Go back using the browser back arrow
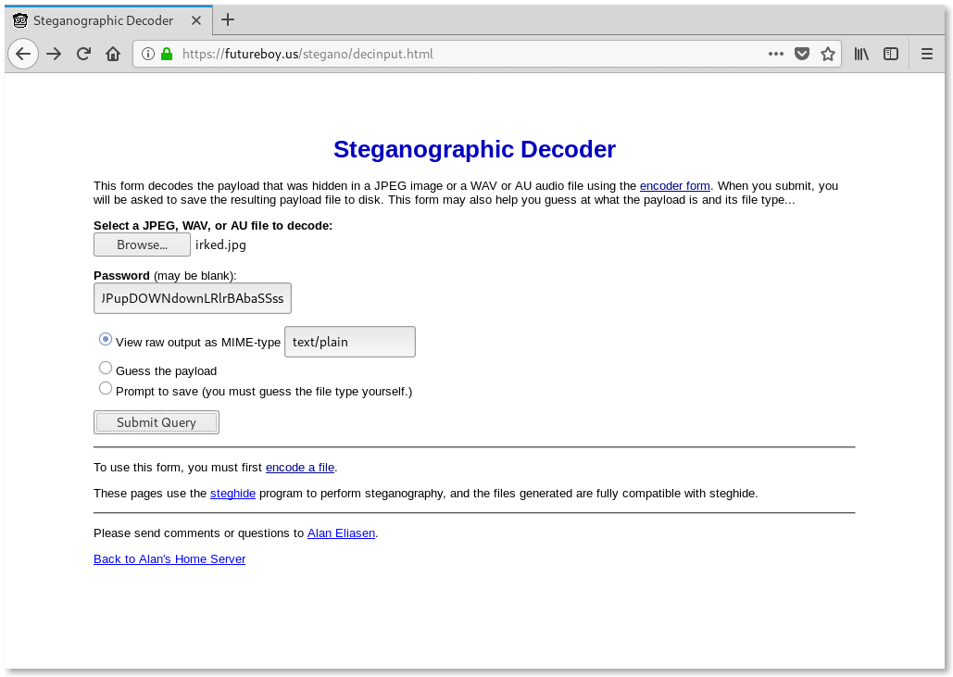 tap(23, 54)
